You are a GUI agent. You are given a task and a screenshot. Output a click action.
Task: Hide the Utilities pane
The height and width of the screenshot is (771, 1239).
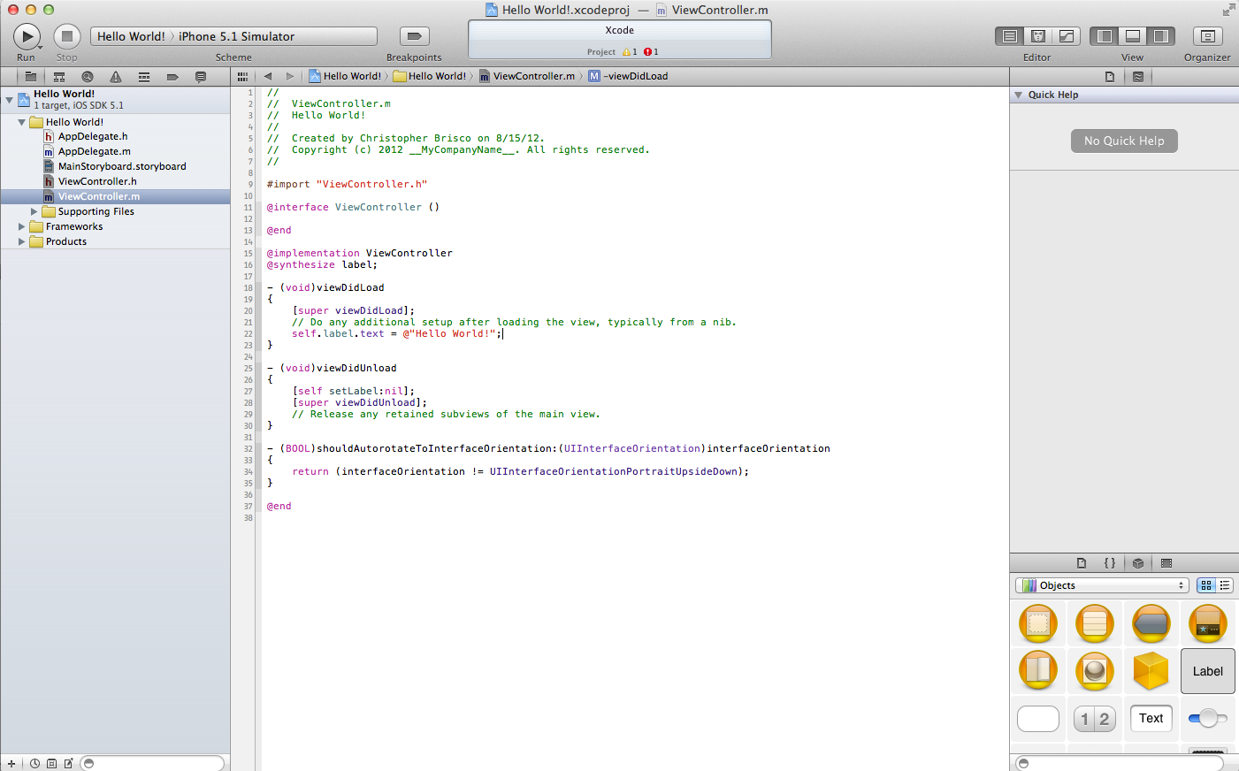(x=1161, y=36)
